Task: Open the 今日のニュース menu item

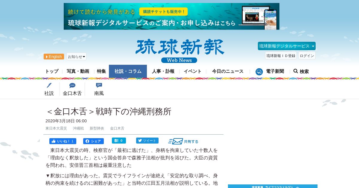Action: 228,71
